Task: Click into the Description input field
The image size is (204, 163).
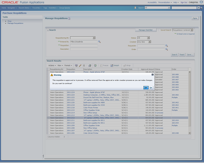Action: 84,49
